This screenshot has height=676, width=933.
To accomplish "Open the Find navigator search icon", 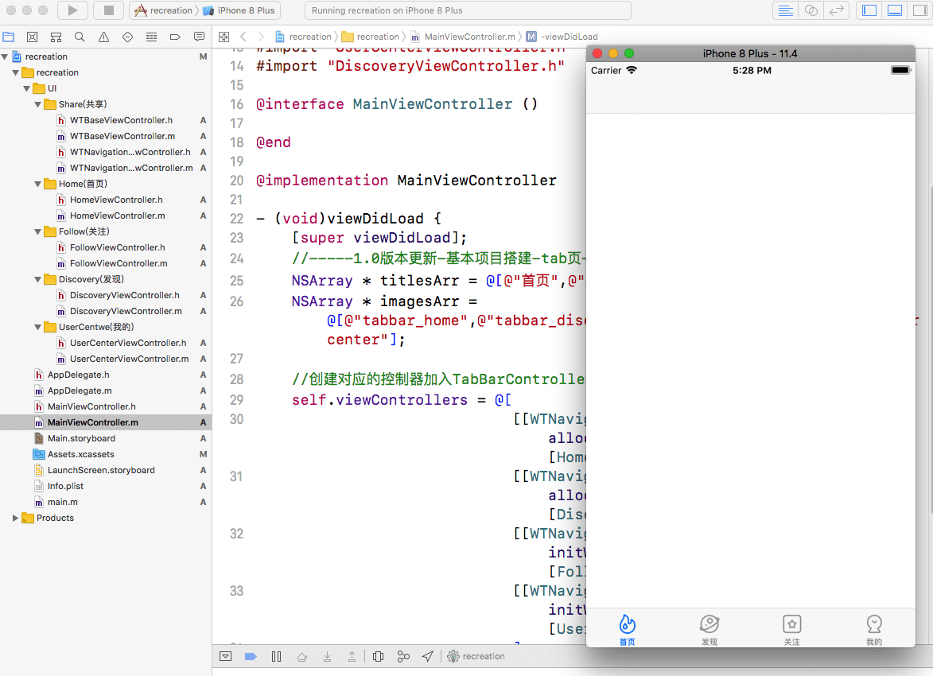I will click(80, 37).
